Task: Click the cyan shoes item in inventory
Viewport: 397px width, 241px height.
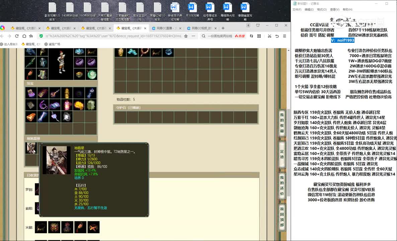Action: coord(132,52)
